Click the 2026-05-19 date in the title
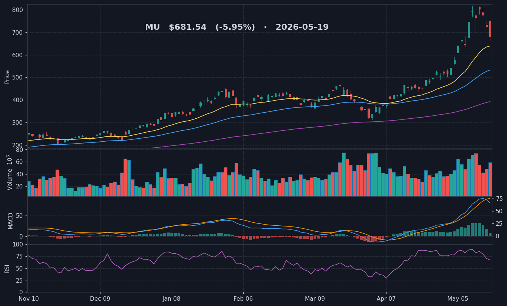 pyautogui.click(x=302, y=28)
